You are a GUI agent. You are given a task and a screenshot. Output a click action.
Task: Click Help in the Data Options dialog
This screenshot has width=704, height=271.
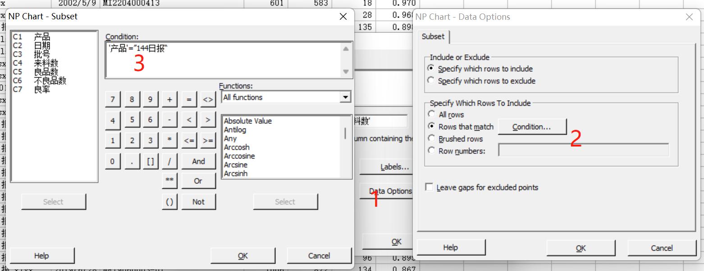450,248
